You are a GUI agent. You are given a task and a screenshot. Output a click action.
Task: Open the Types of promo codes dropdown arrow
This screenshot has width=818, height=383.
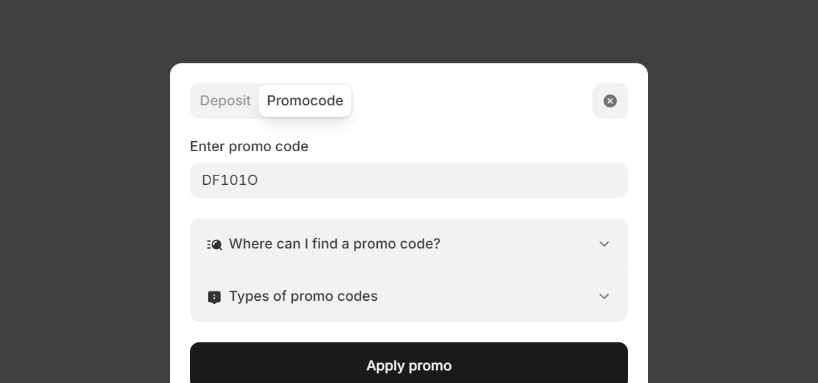pyautogui.click(x=604, y=296)
